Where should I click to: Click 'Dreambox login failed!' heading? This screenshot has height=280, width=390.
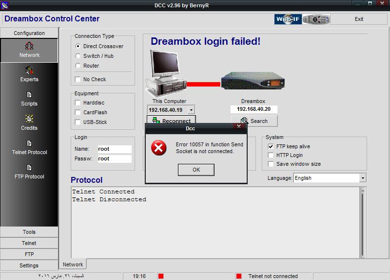click(205, 41)
